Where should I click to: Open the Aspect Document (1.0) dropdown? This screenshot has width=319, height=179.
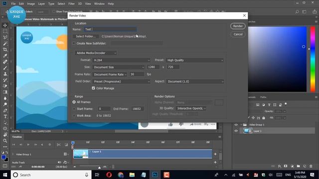tap(195, 82)
